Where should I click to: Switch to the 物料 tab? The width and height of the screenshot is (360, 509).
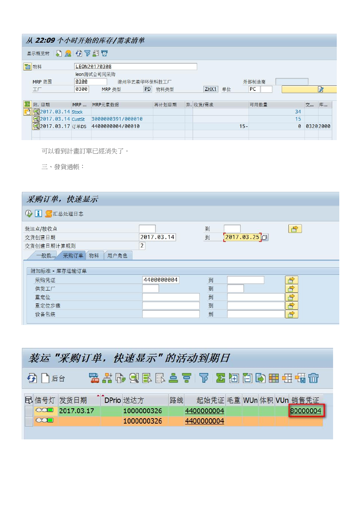94,255
